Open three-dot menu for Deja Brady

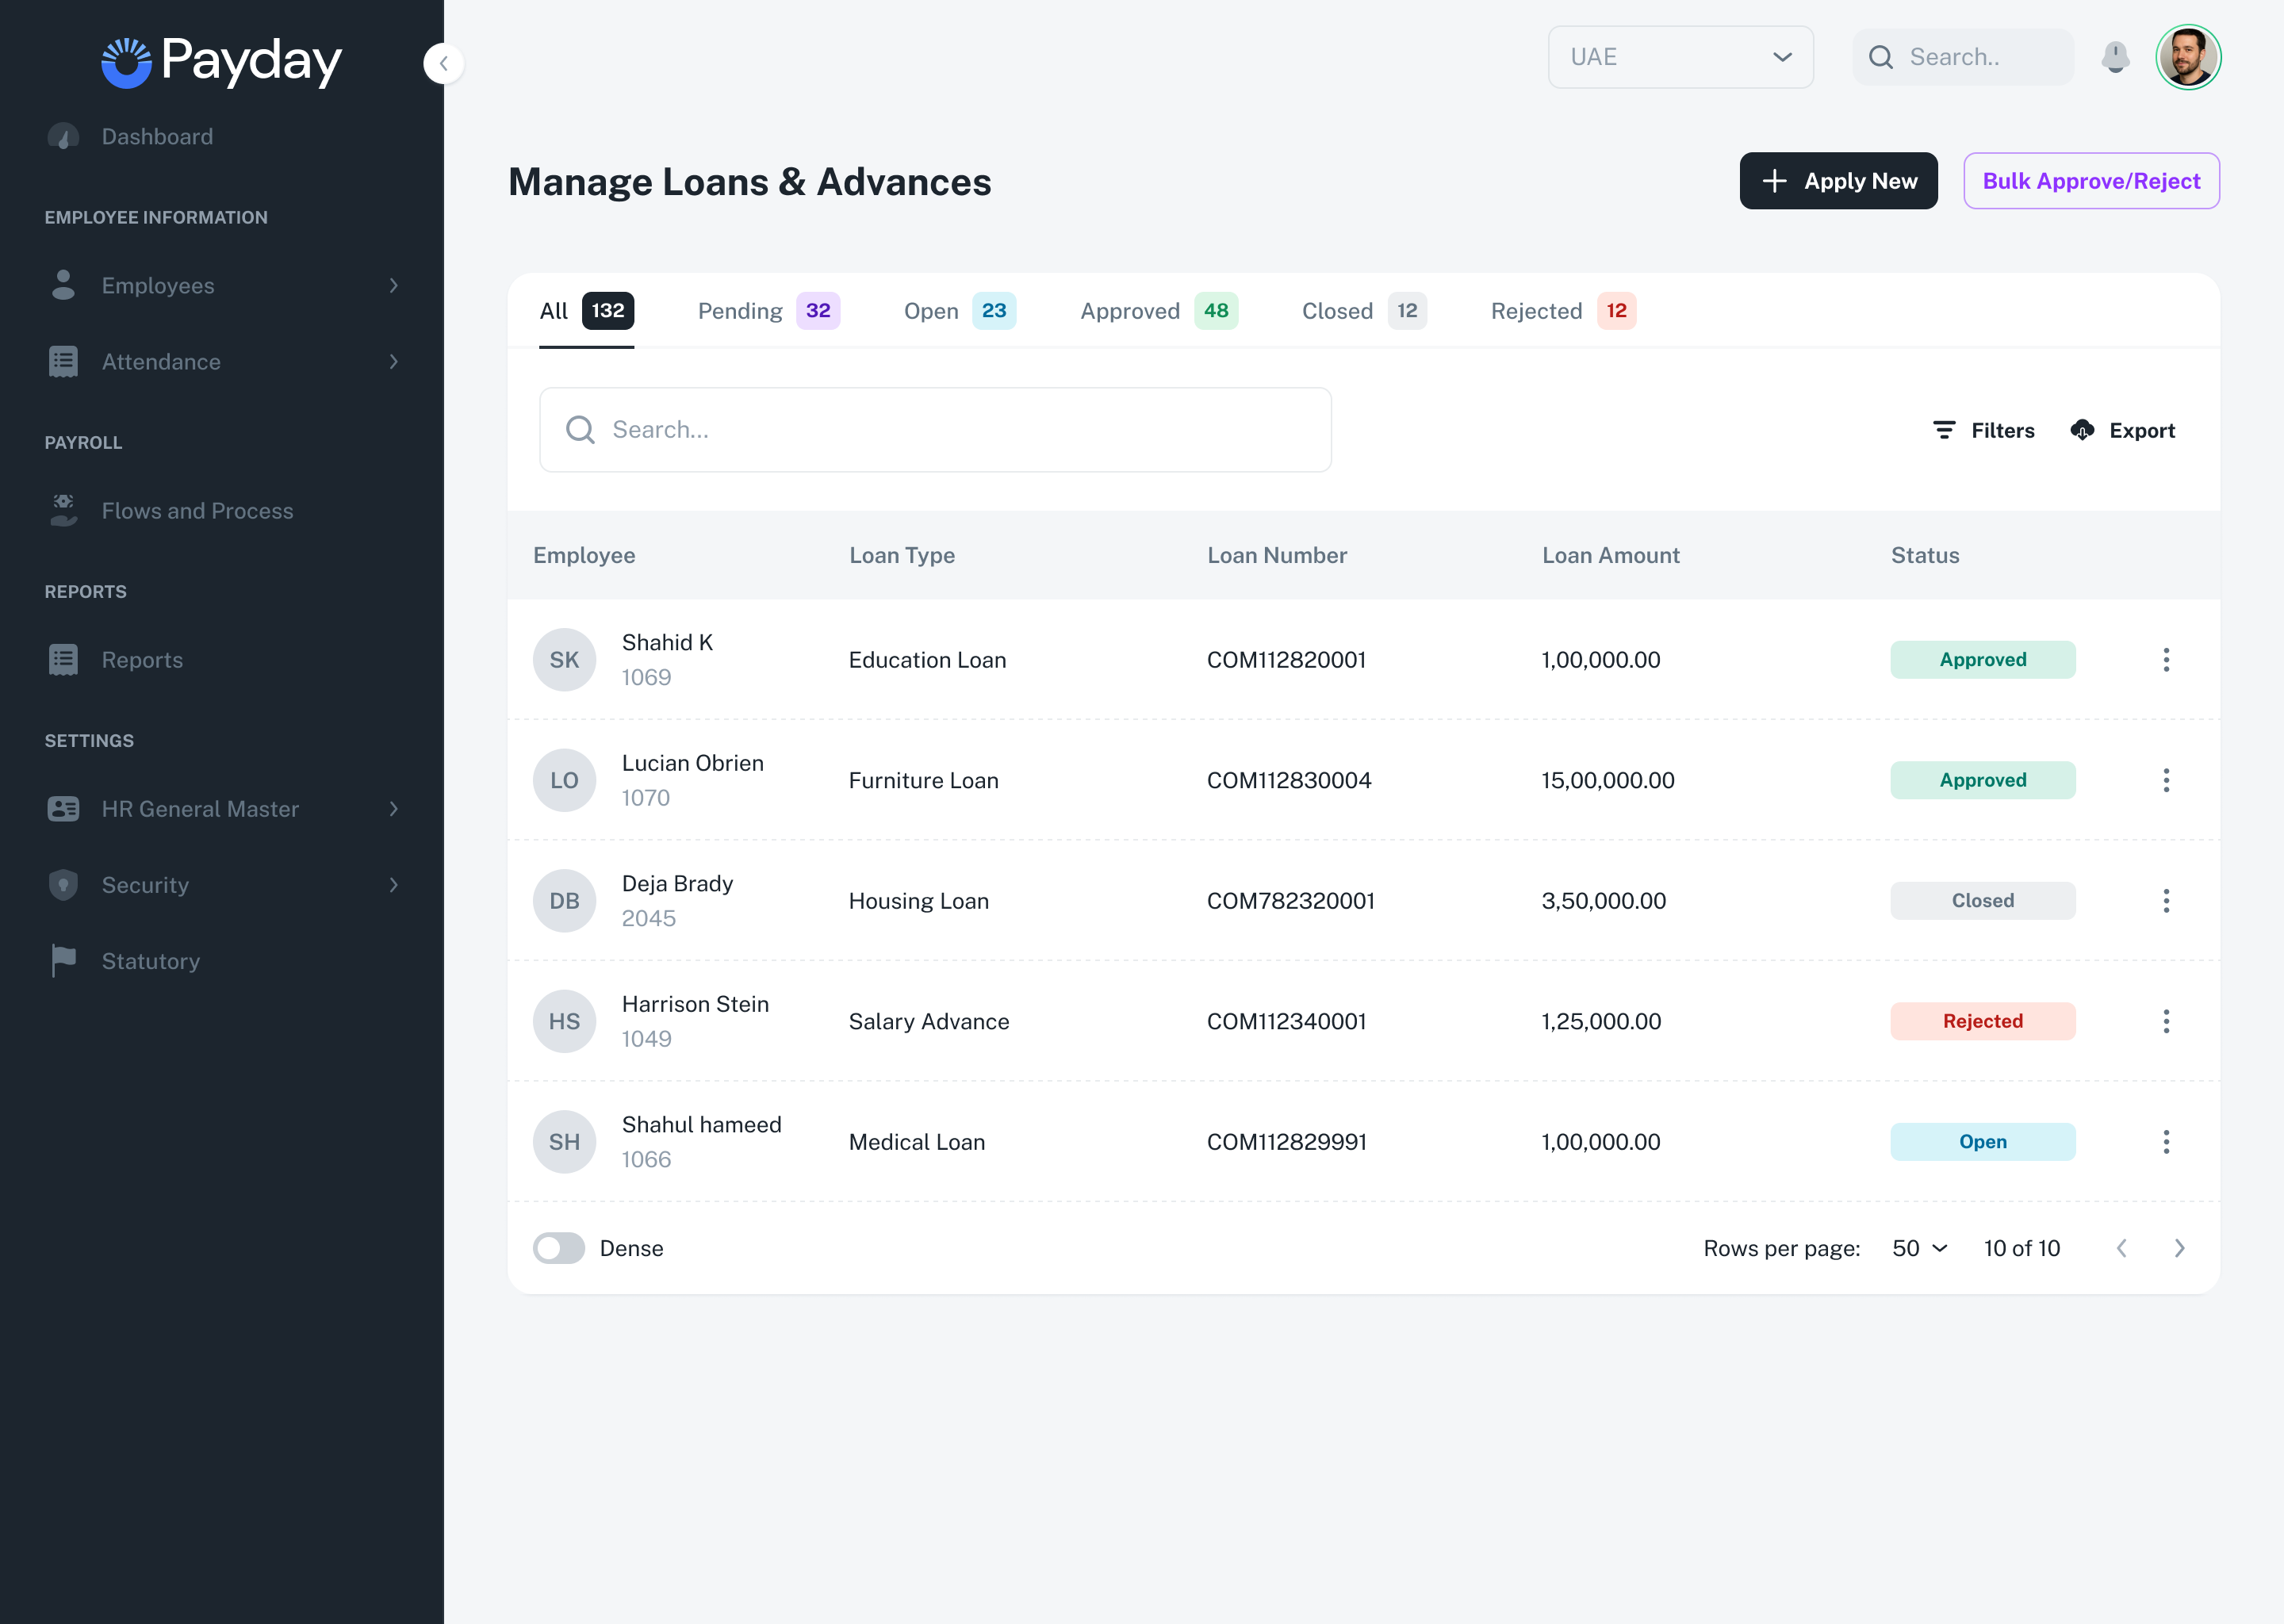coord(2165,901)
